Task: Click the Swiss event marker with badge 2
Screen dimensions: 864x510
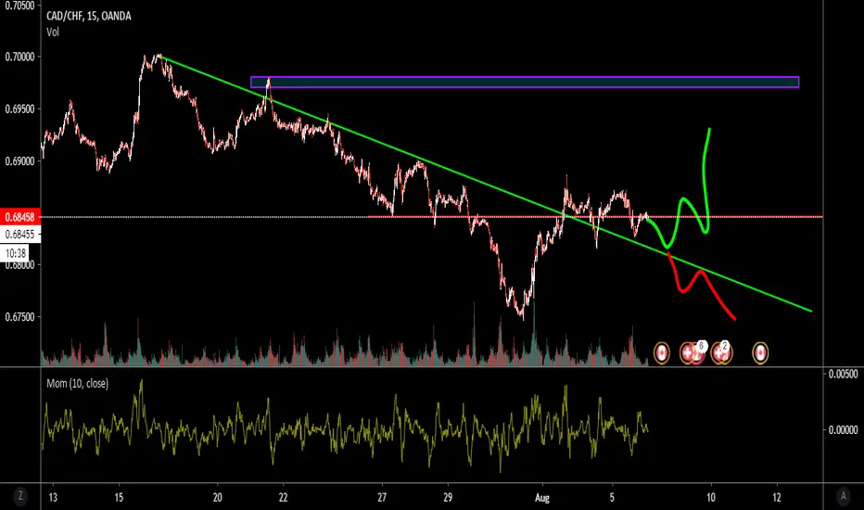Action: 718,353
